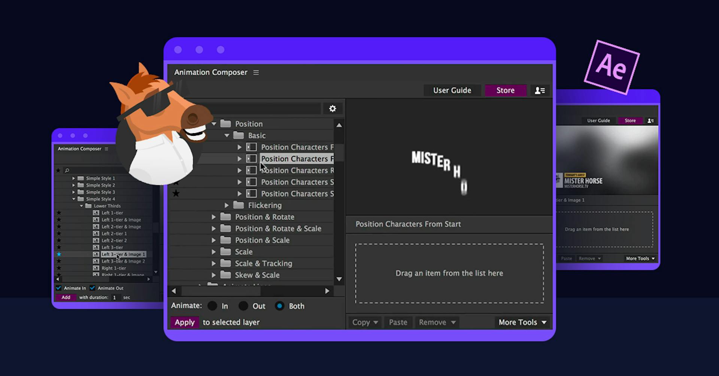The image size is (719, 376).
Task: Click the drag-an-item drop zone
Action: 449,273
